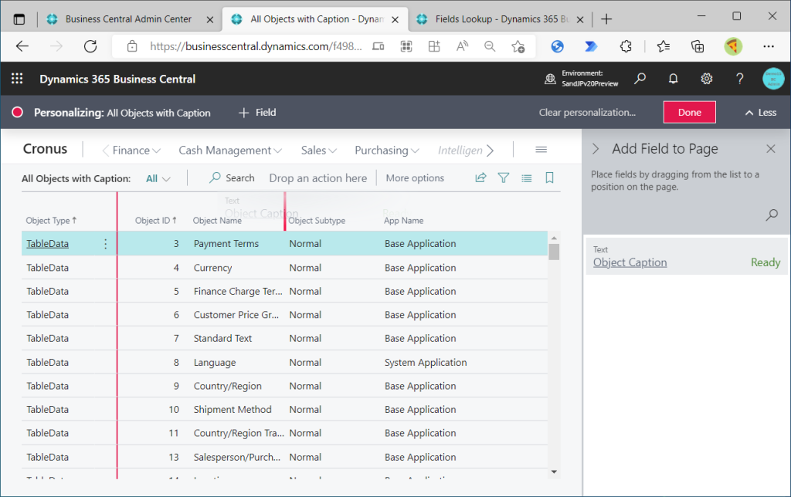
Task: Open the TableData link for Payment Terms
Action: pyautogui.click(x=47, y=243)
